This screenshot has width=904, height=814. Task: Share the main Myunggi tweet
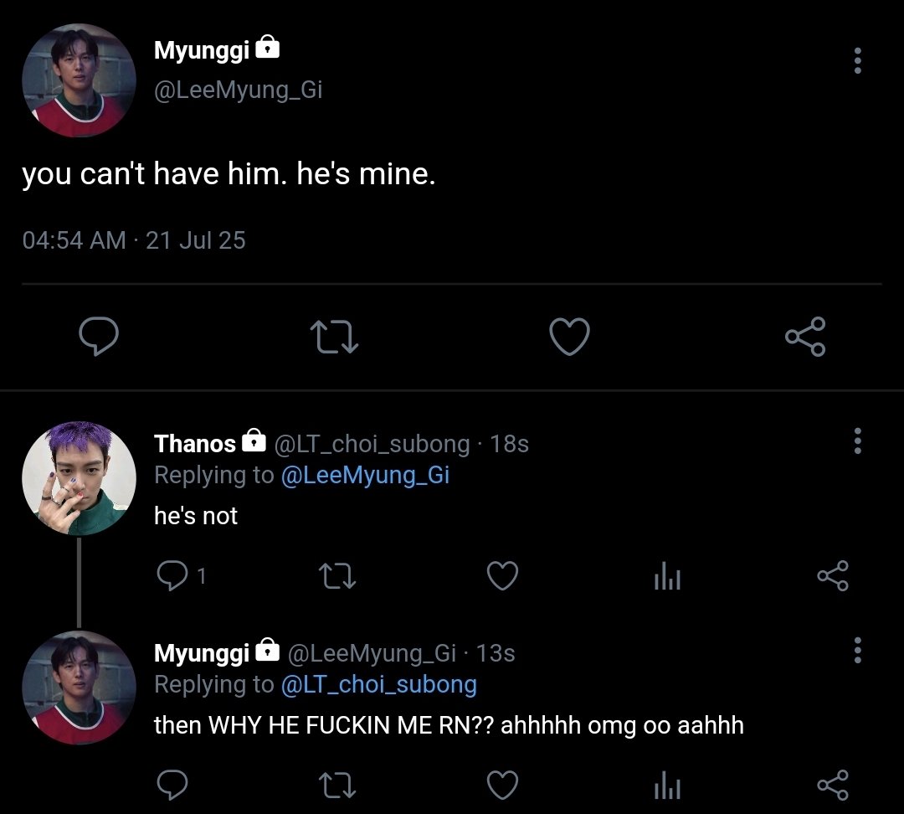[x=805, y=337]
